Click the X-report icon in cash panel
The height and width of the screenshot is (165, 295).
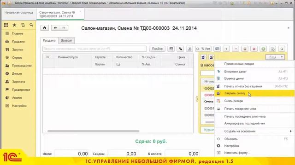(x=203, y=57)
